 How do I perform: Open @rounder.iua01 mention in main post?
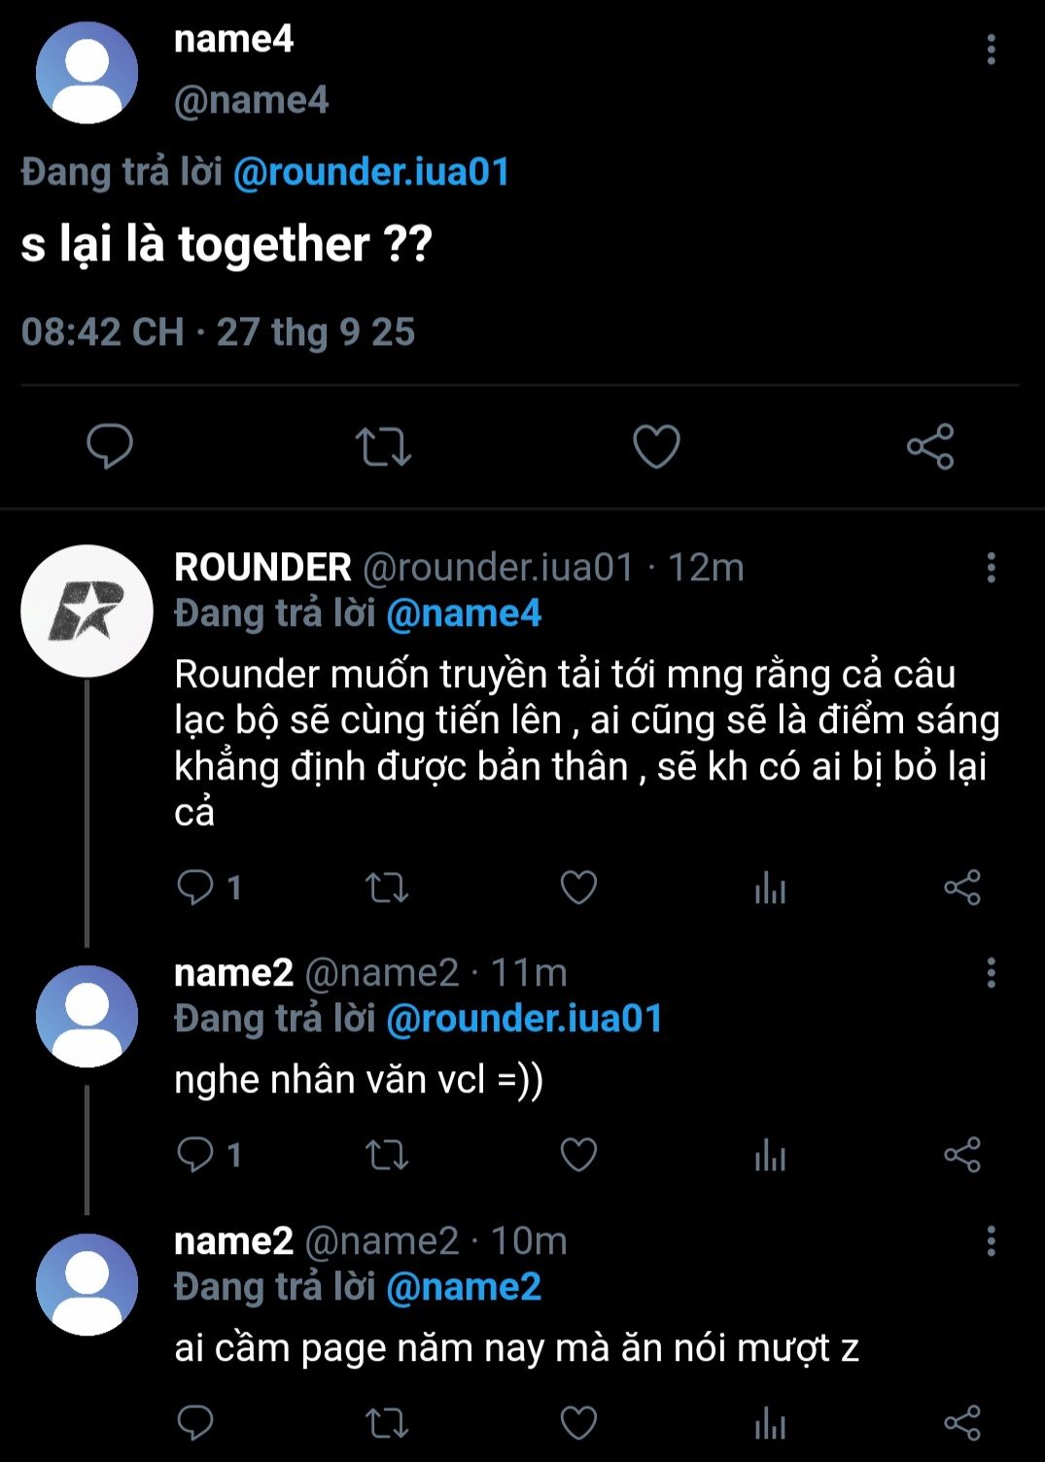(x=371, y=172)
